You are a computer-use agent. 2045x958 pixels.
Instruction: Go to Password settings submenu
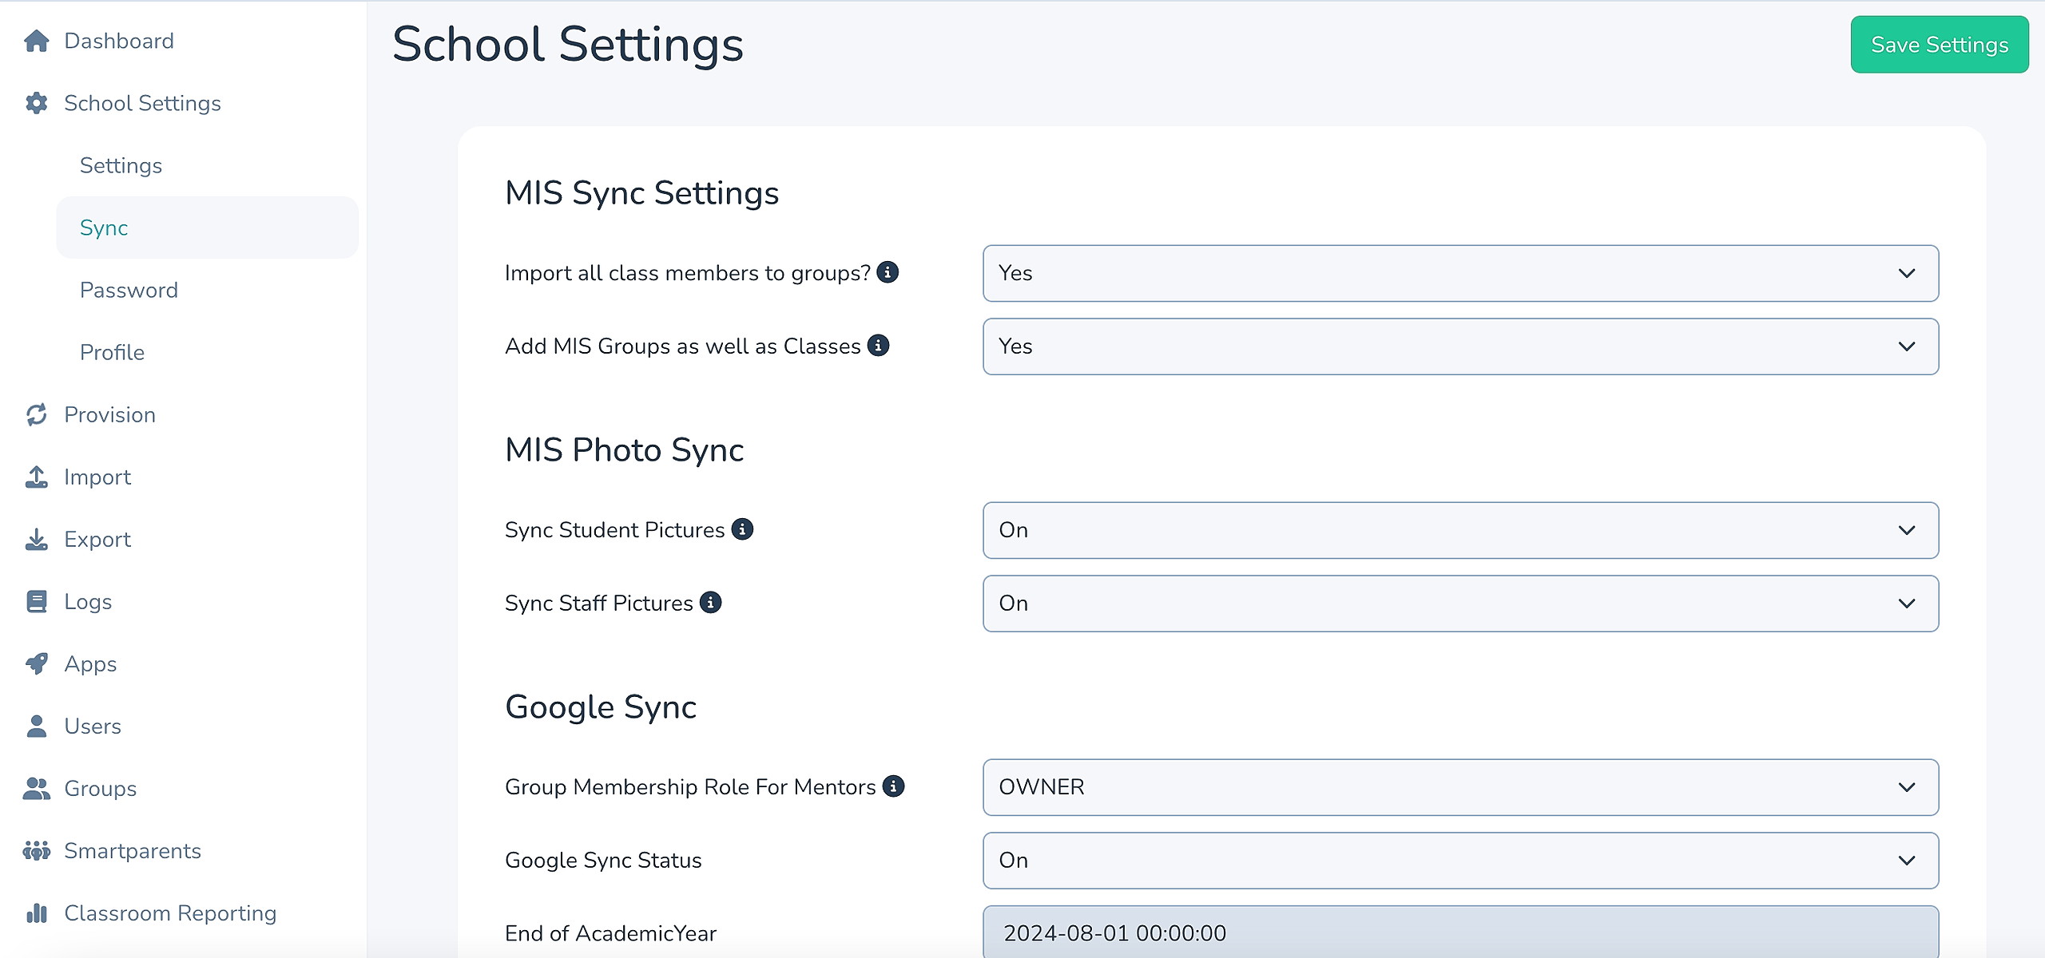click(x=129, y=290)
